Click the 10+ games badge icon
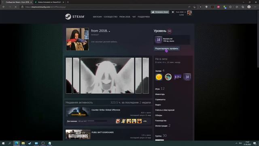 tap(178, 77)
